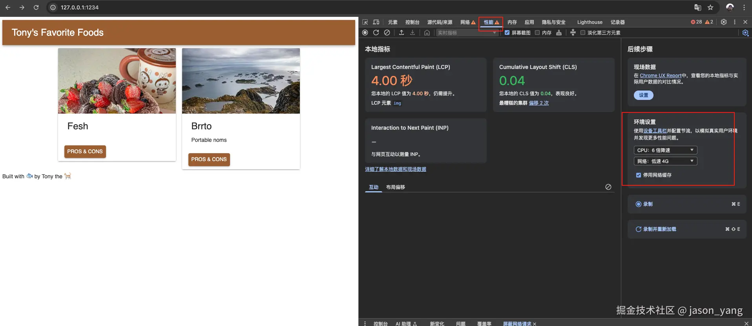Reload the page with the refresh icon

click(x=36, y=7)
